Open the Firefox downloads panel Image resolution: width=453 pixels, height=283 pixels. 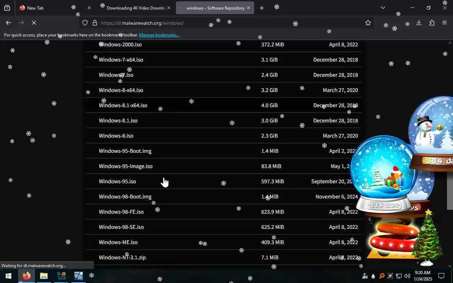coord(419,23)
